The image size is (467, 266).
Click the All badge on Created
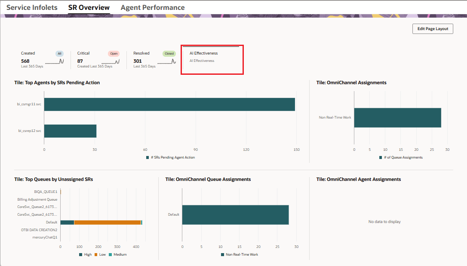(59, 54)
